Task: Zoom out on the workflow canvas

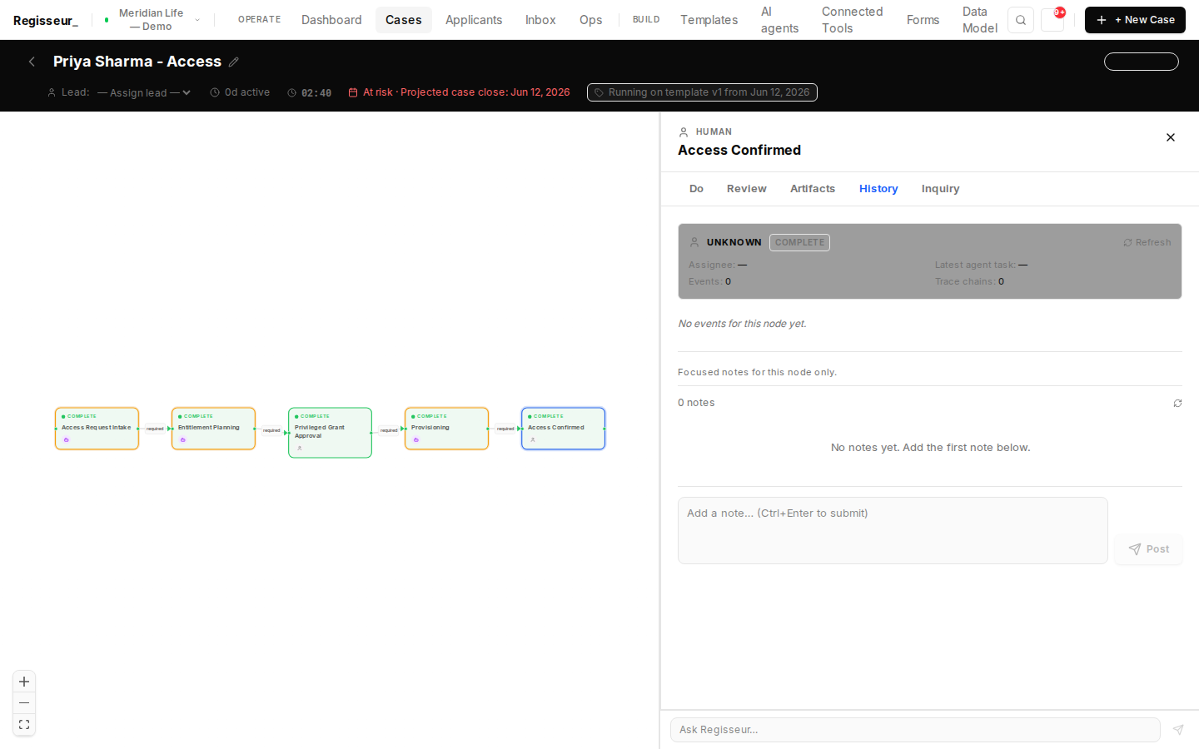Action: point(24,703)
